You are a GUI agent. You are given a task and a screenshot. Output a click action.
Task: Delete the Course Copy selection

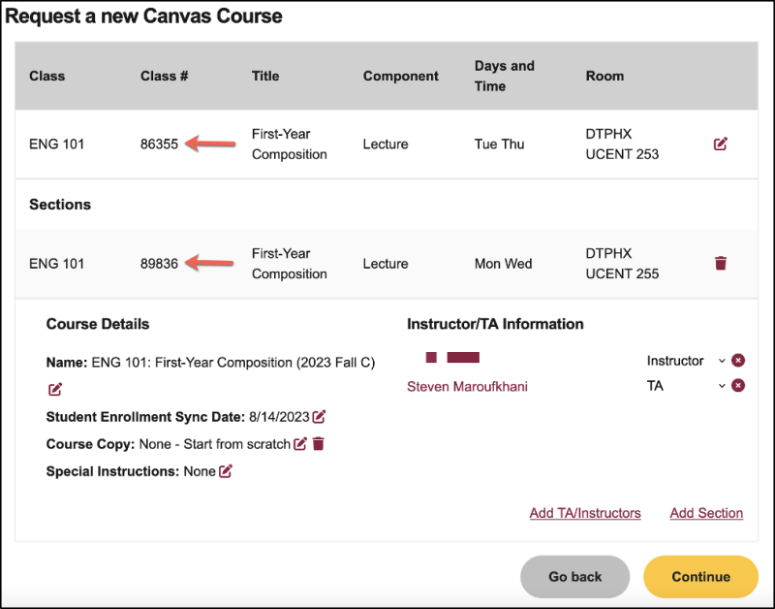318,444
